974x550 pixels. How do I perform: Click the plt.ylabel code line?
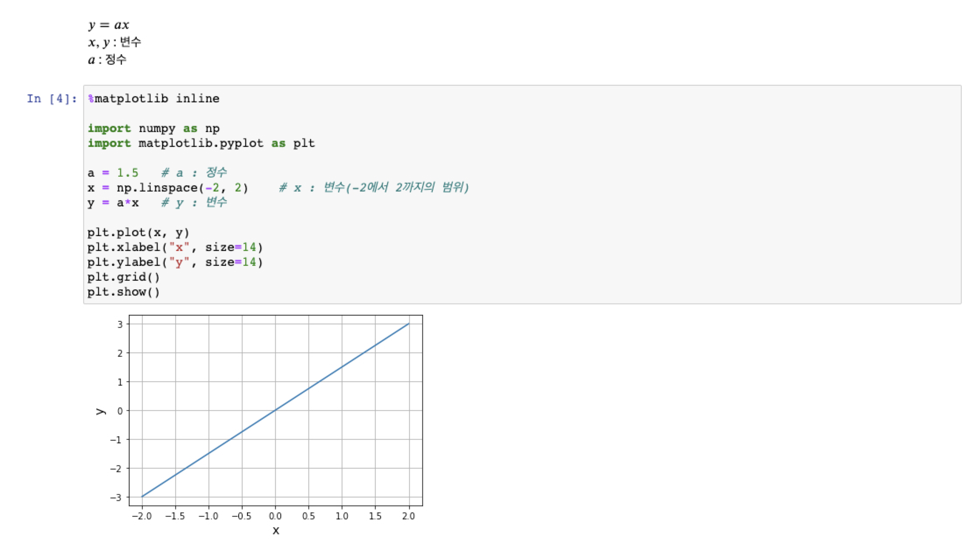point(174,262)
